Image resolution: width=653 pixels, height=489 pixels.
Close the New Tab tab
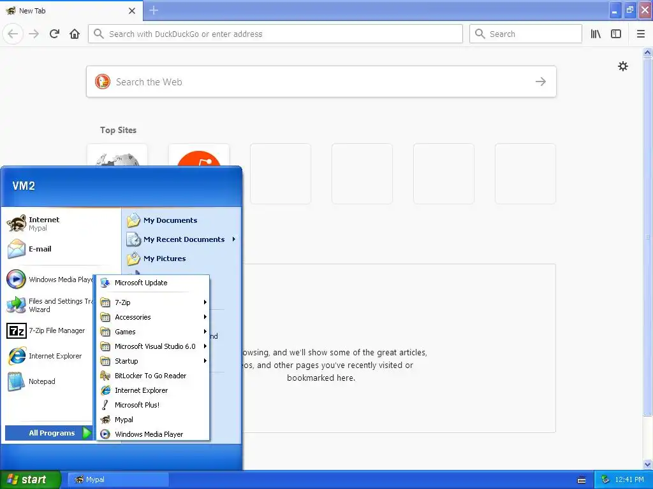132,11
